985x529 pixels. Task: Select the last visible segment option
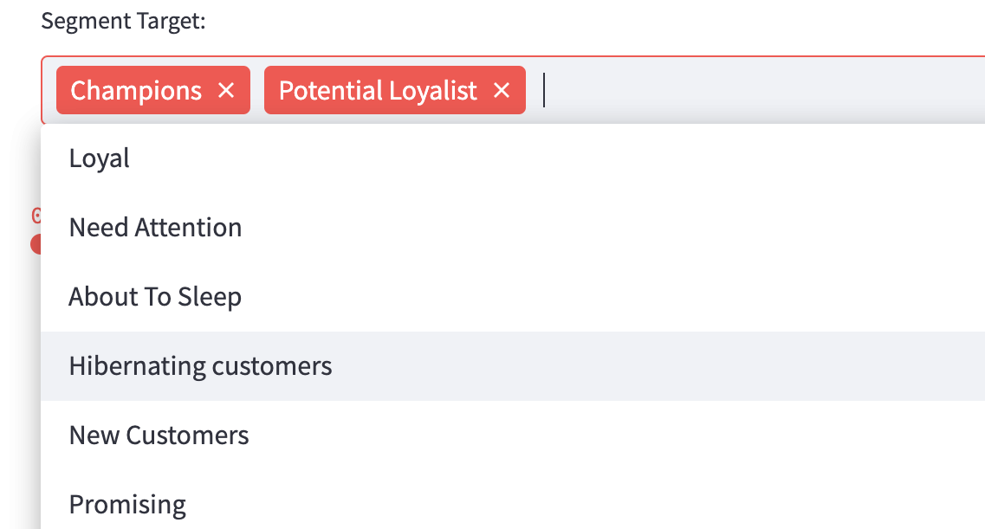(127, 504)
